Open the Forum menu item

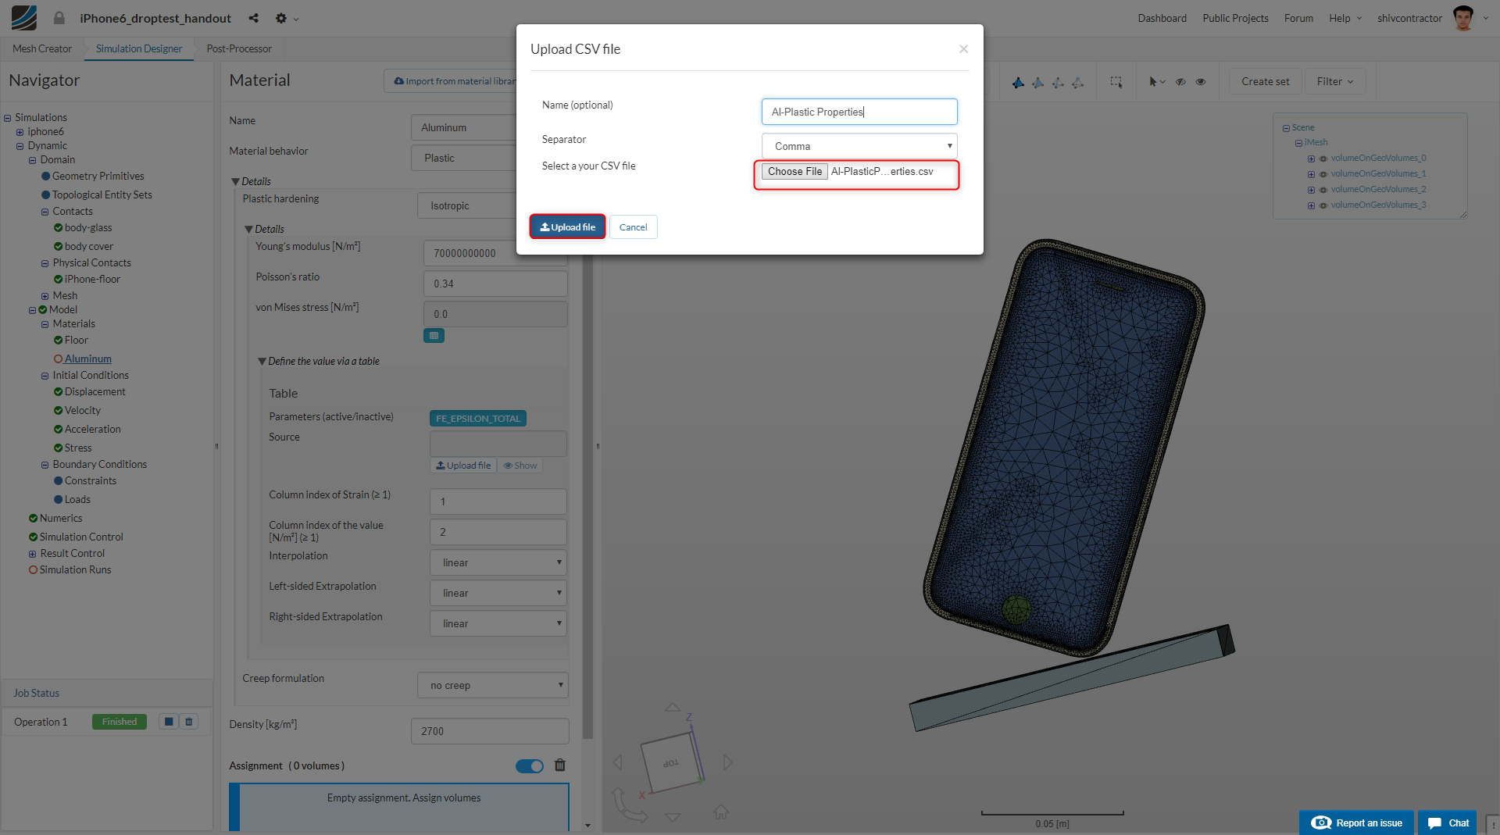1298,18
